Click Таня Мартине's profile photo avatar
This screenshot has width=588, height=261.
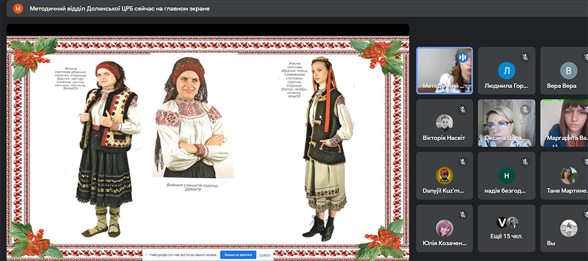click(569, 176)
